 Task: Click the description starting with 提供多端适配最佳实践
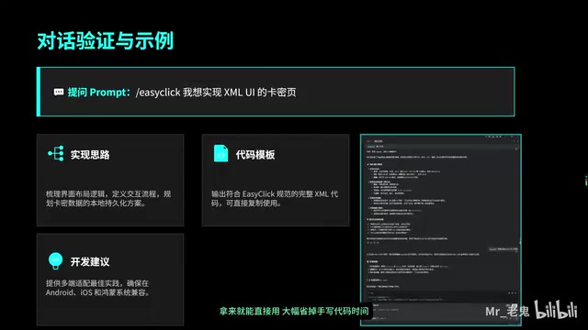coord(98,288)
